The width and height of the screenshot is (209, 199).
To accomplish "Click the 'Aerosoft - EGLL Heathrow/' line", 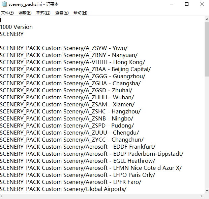I will 78,161.
